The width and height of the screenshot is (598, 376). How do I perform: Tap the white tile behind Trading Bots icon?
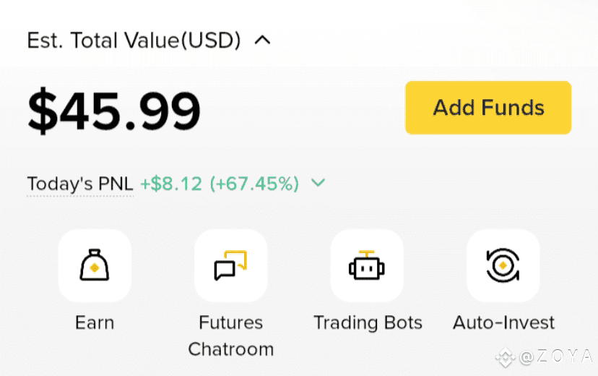coord(367,265)
